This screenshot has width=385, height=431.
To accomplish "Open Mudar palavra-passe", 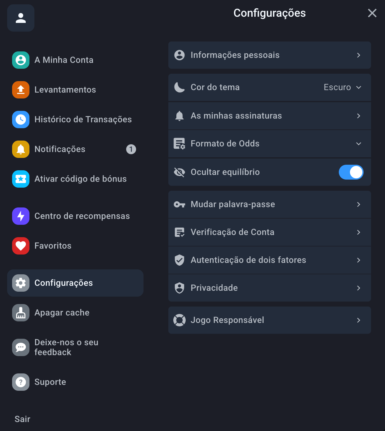I will 270,204.
